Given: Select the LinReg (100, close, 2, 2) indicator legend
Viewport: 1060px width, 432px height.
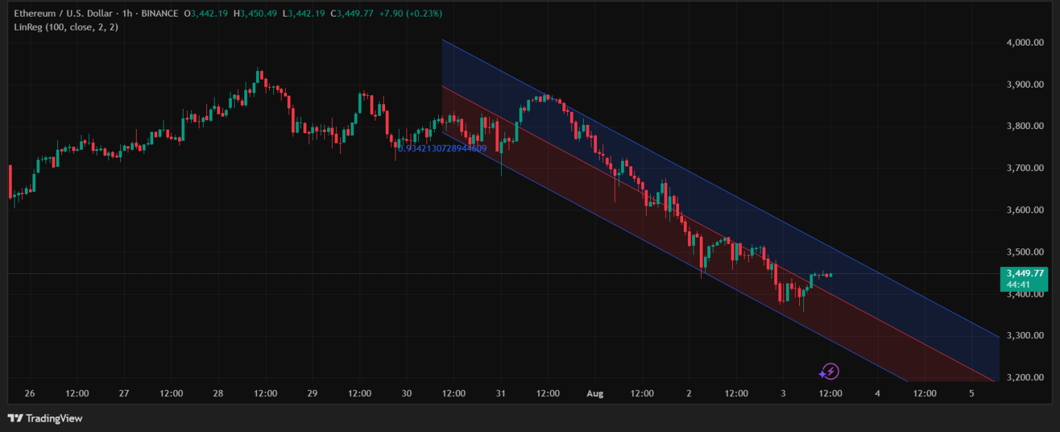Looking at the screenshot, I should tap(67, 27).
